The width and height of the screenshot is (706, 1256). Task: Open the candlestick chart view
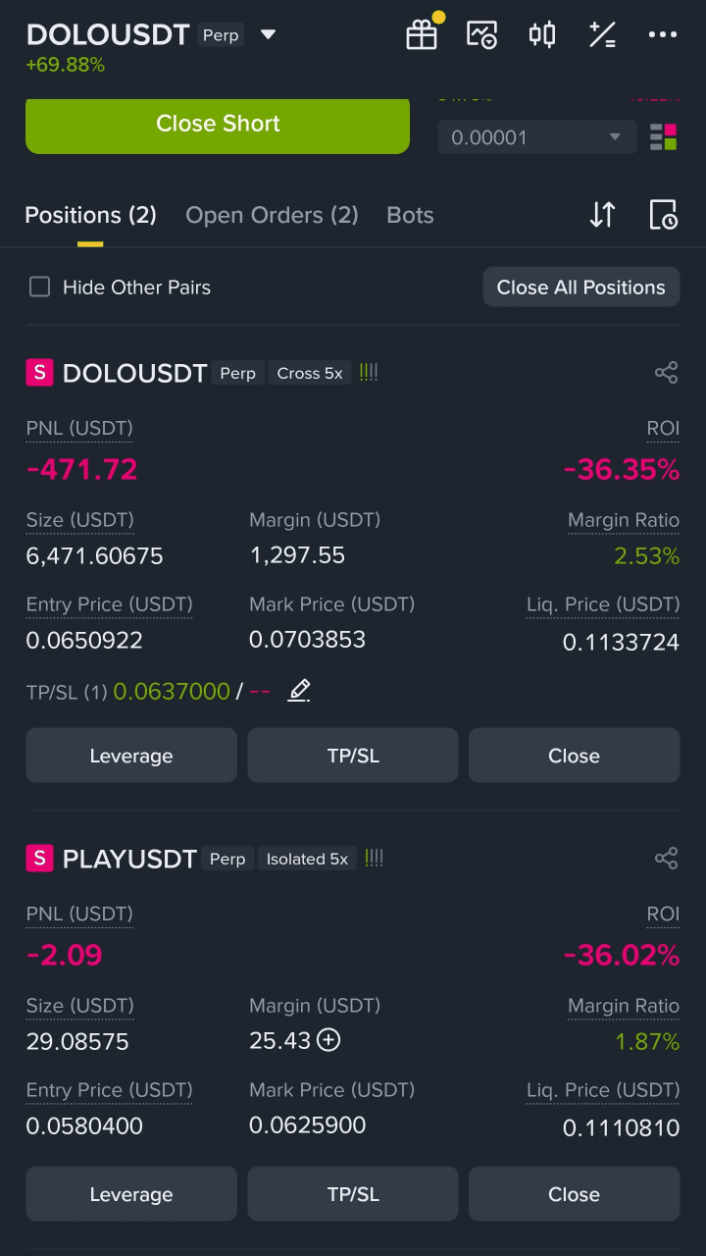coord(542,35)
